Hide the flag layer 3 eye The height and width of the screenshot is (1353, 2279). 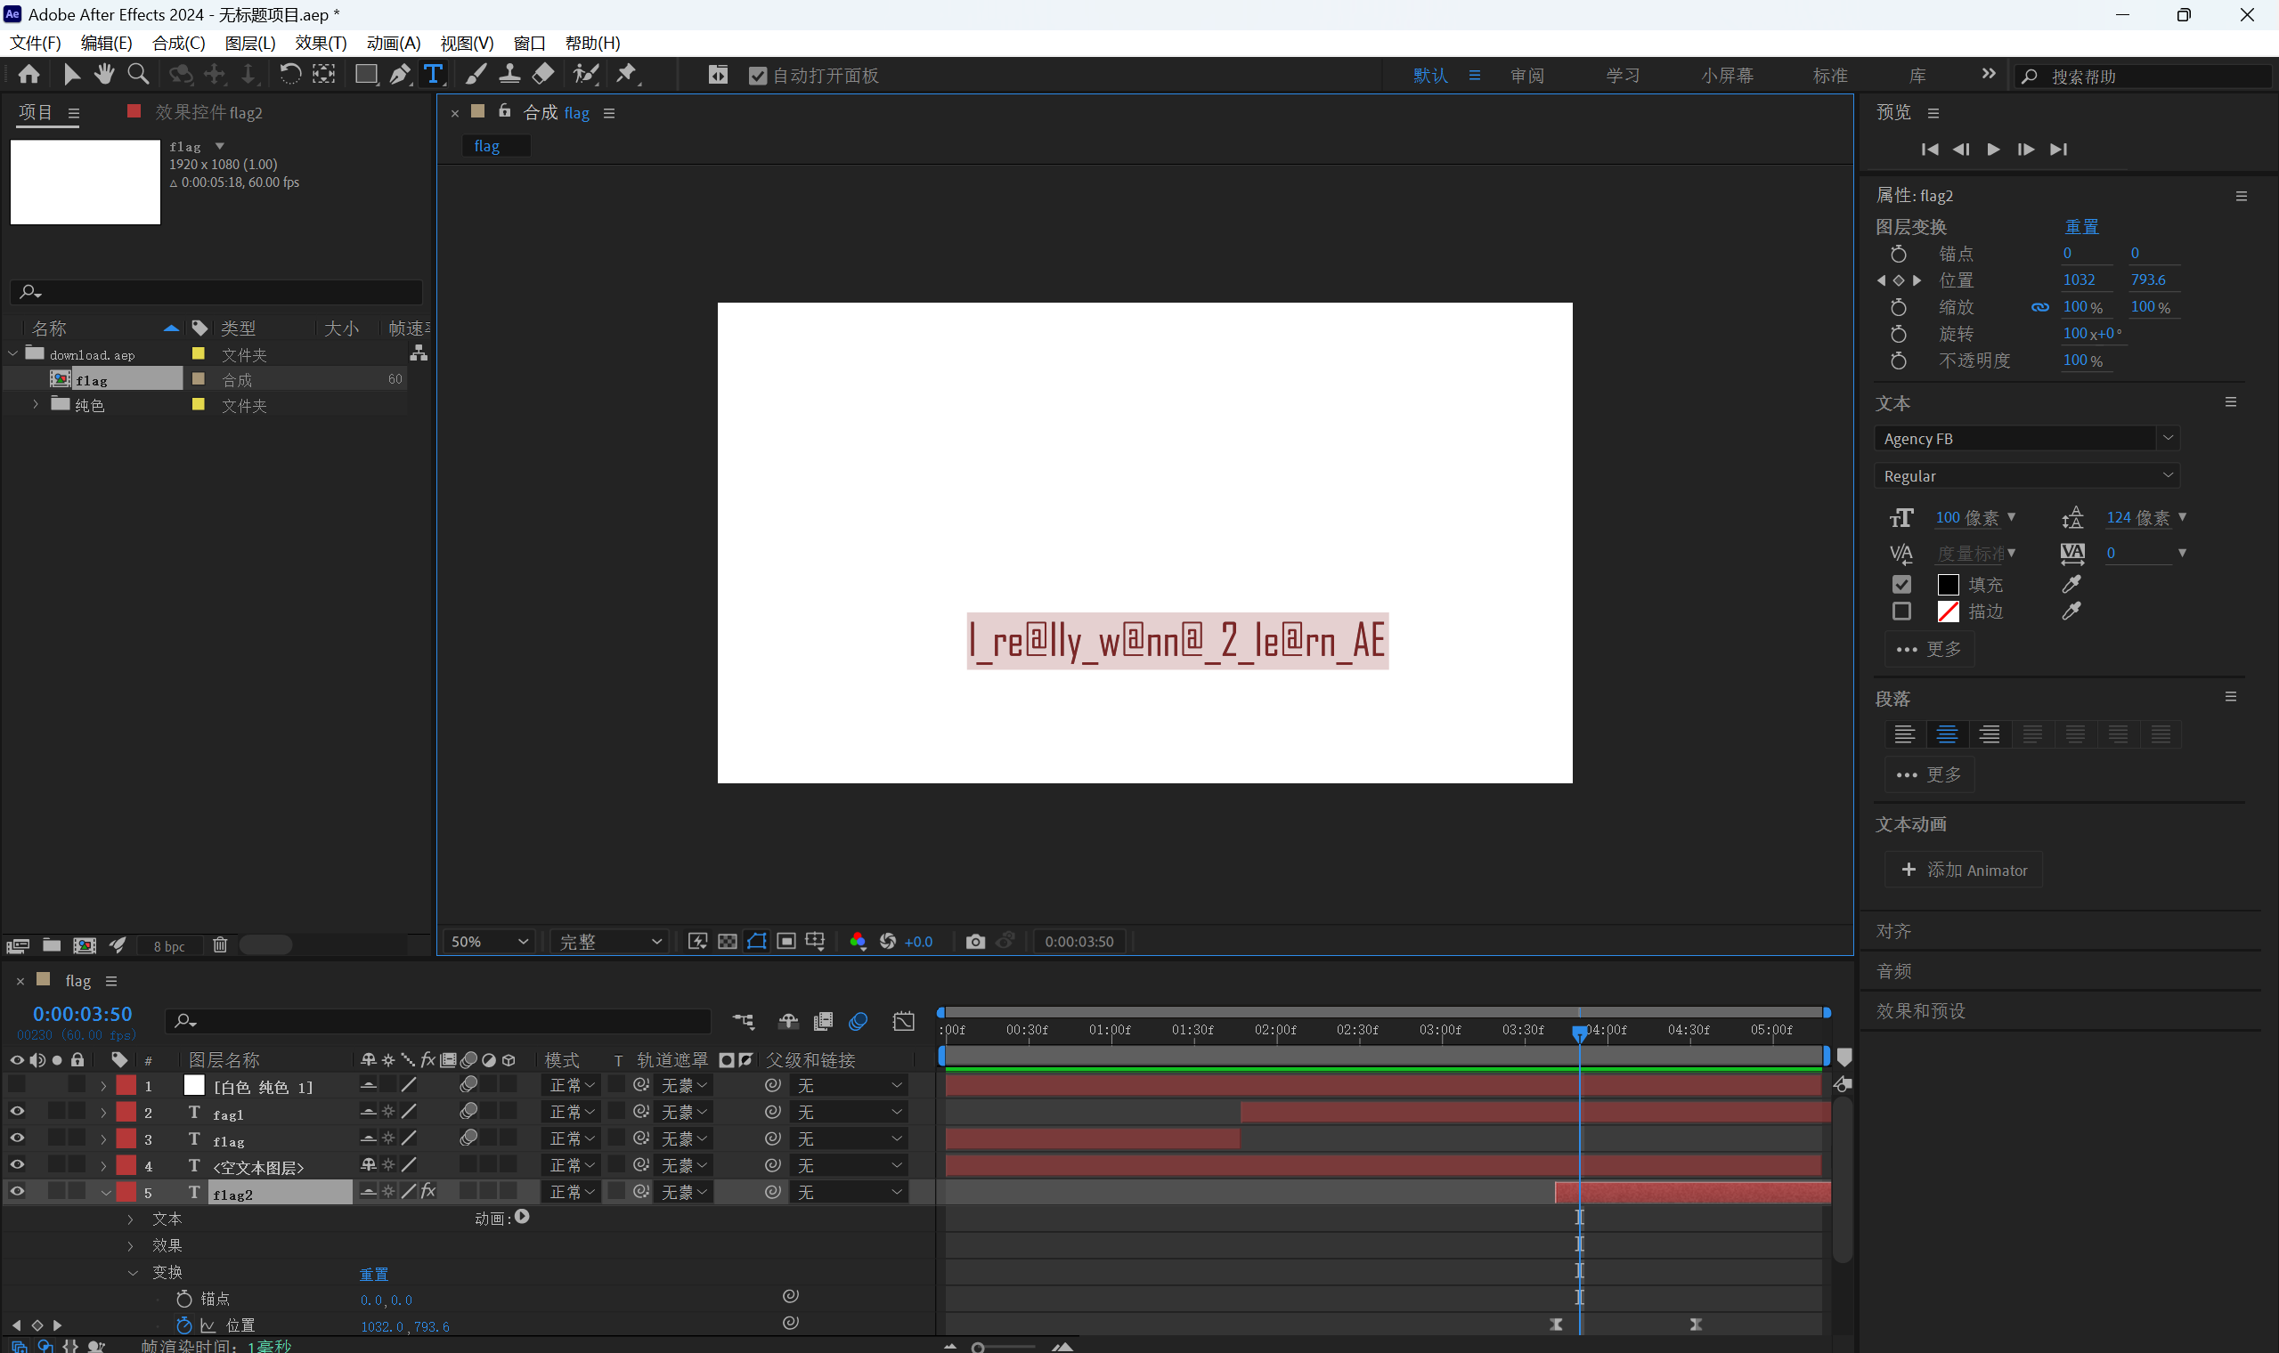point(16,1138)
